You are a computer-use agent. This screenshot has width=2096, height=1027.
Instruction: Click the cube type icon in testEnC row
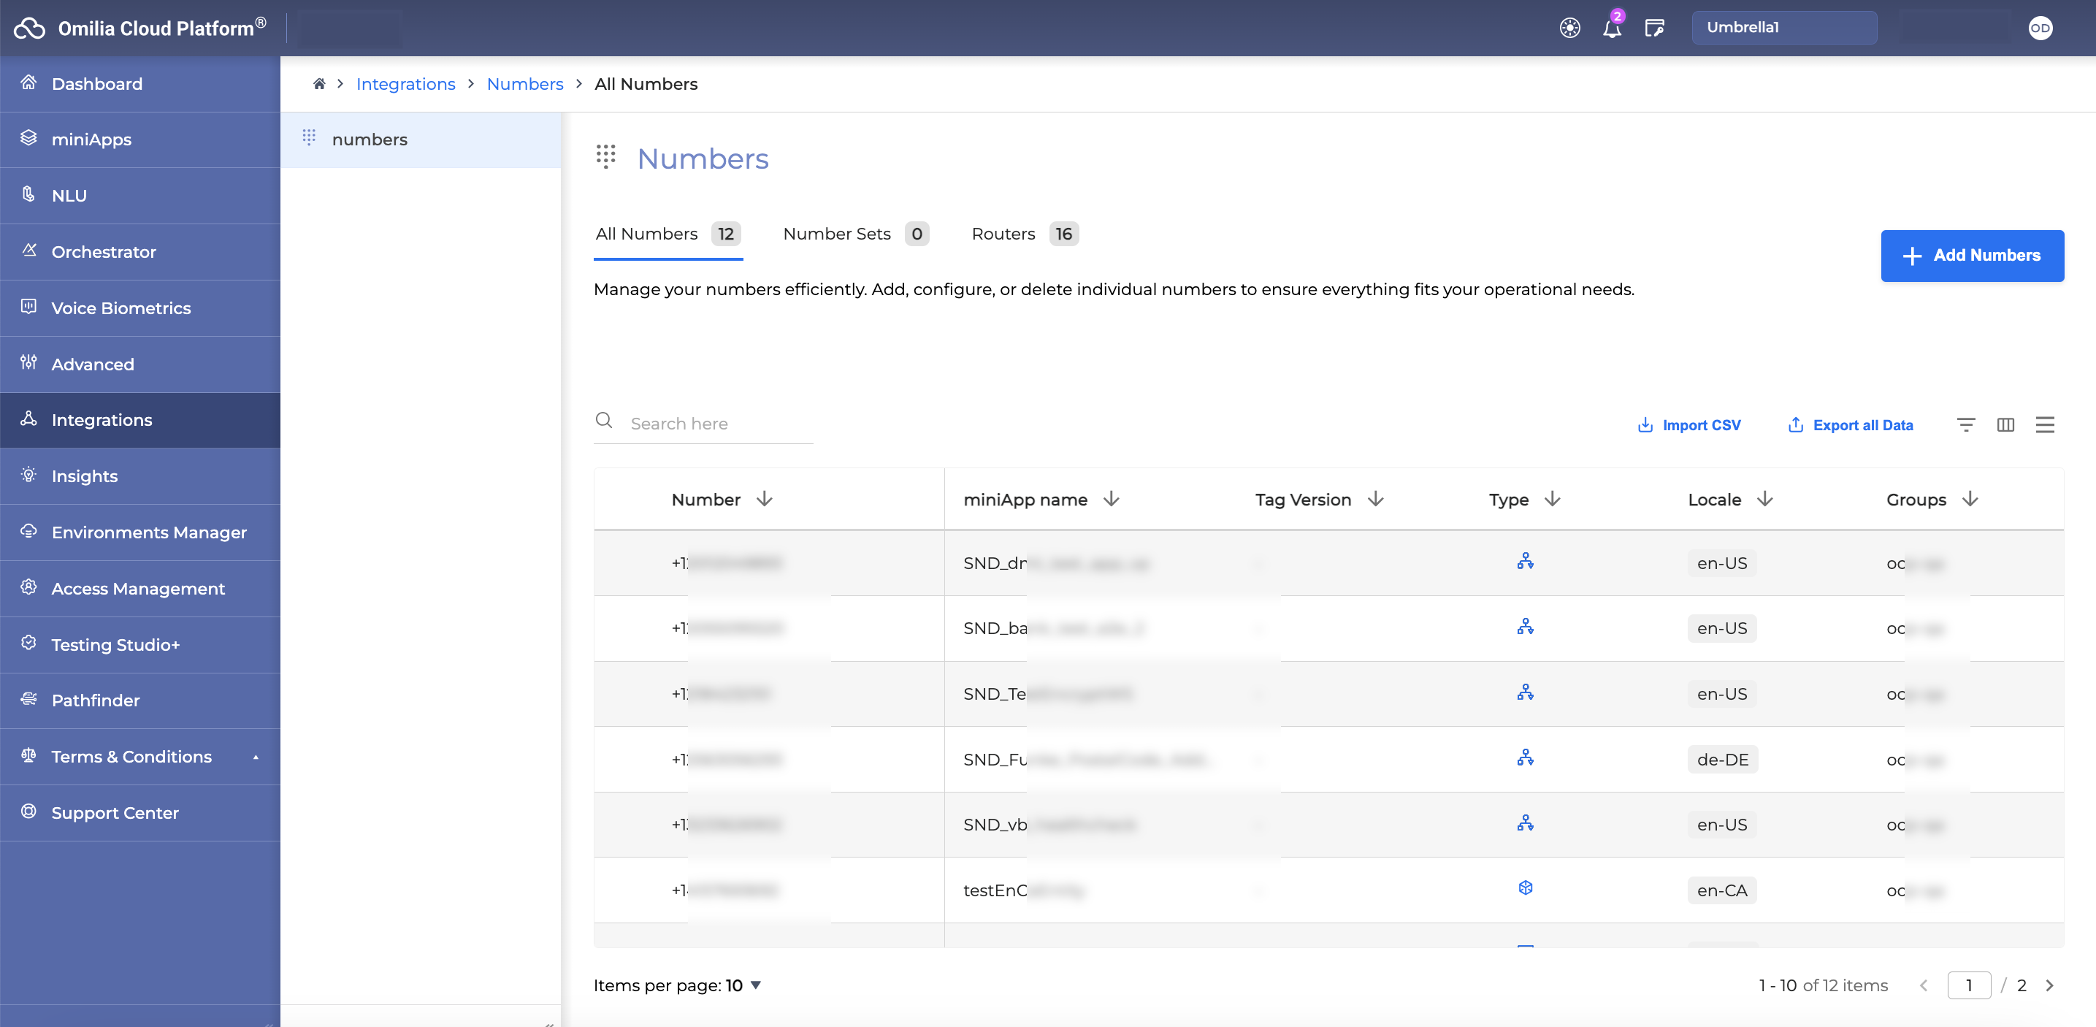(x=1526, y=887)
